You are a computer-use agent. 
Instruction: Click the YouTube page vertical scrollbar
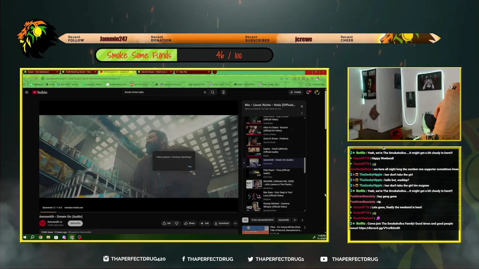pos(325,110)
